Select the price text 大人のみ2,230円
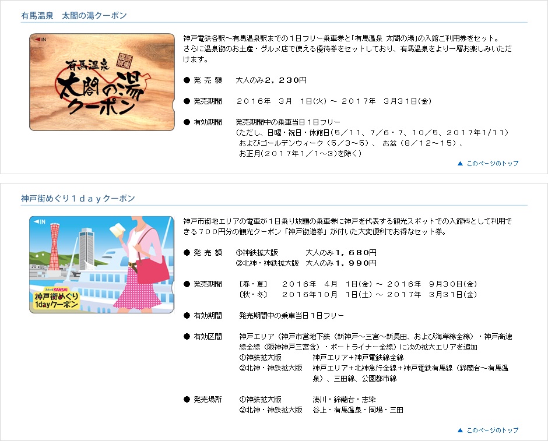548x441 pixels. click(271, 80)
